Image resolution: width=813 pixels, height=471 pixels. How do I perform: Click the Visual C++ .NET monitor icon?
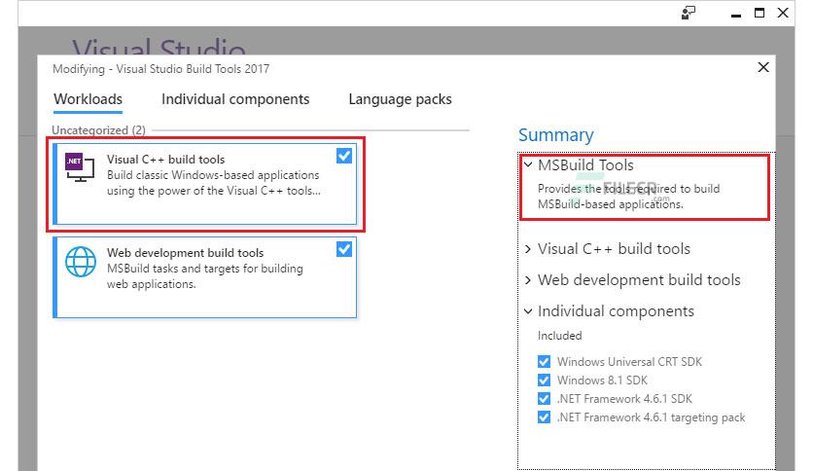click(x=79, y=167)
